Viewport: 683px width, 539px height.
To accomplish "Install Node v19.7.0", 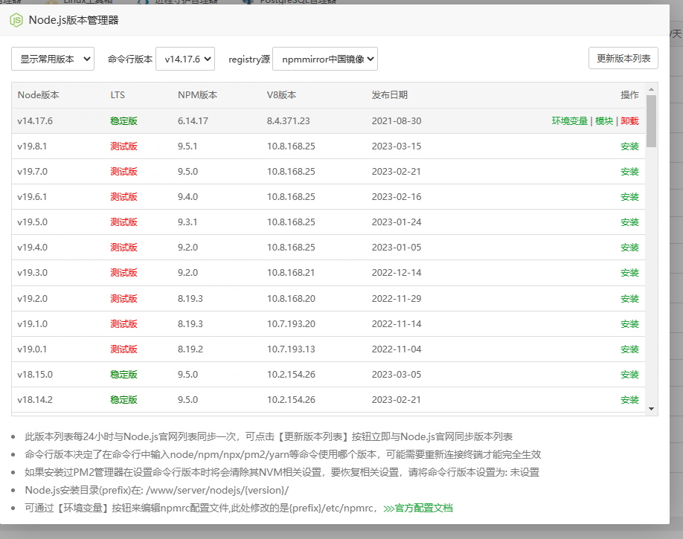I will pyautogui.click(x=630, y=172).
